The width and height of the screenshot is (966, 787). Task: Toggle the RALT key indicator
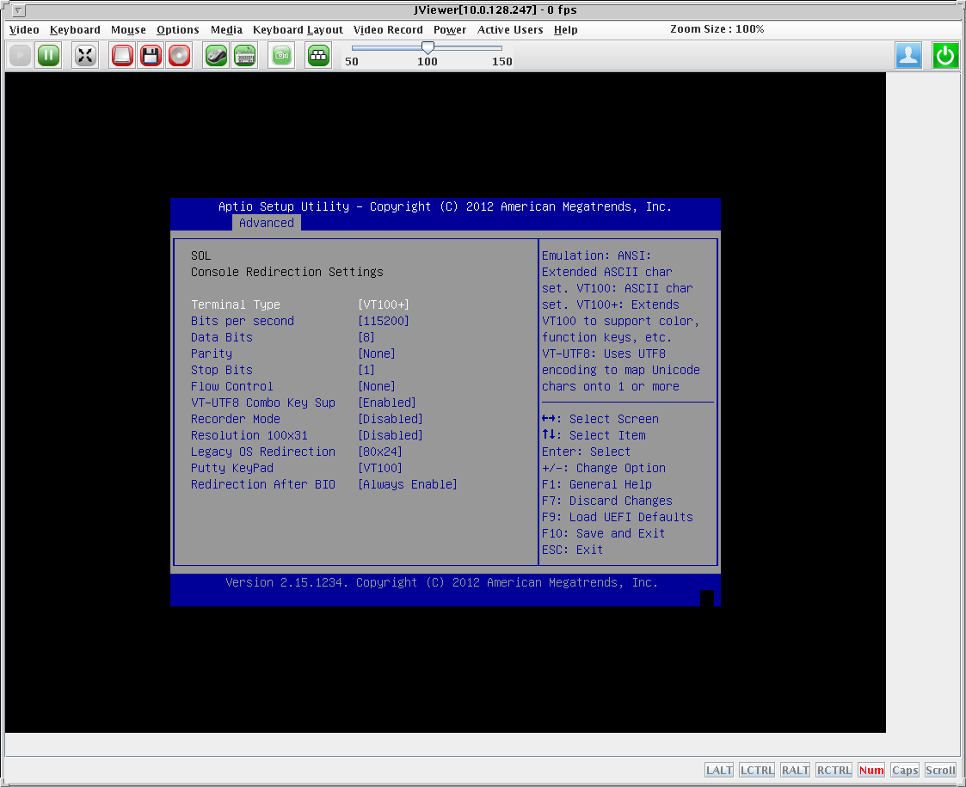795,770
